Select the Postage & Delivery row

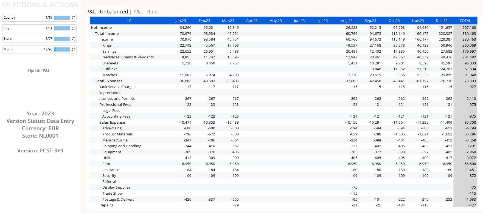118,200
